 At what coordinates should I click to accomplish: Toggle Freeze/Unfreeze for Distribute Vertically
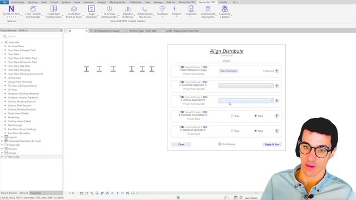(181, 127)
